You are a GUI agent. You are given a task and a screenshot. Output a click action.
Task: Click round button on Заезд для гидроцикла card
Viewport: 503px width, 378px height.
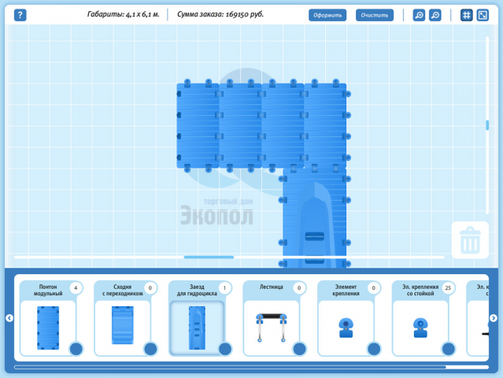click(225, 349)
